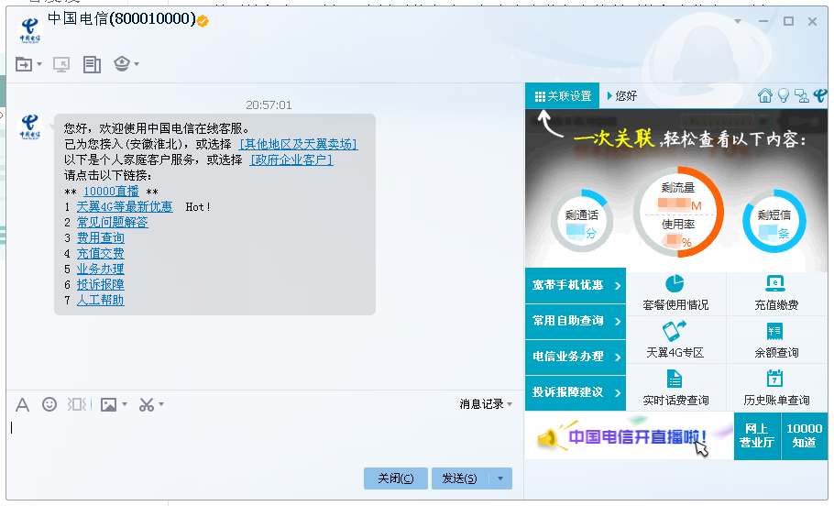
Task: Click the verified badge next to account name
Action: coord(203,21)
